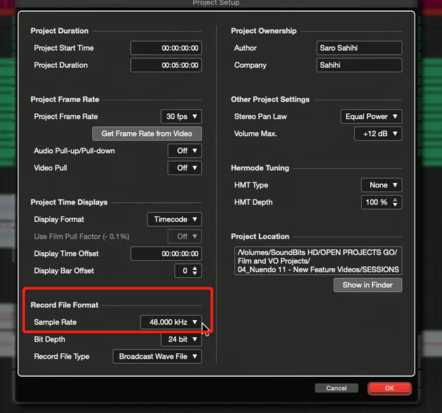442x413 pixels.
Task: Open the HMT Type dropdown
Action: pyautogui.click(x=381, y=185)
